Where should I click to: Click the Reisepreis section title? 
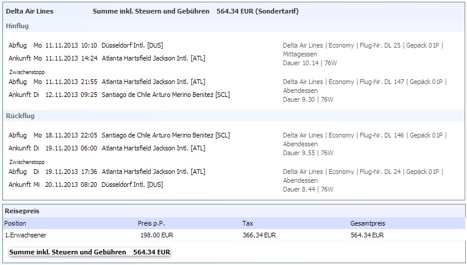(x=22, y=211)
